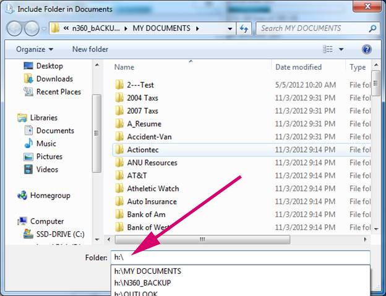The width and height of the screenshot is (386, 296).
Task: Open the Help question mark icon
Action: point(366,49)
